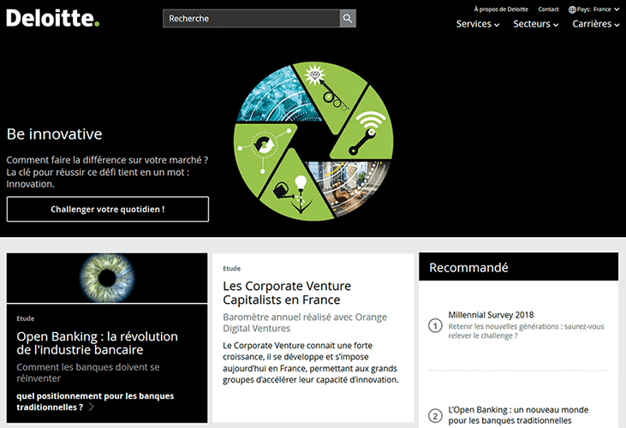Click the search magnifier icon
Image resolution: width=626 pixels, height=428 pixels.
coord(348,18)
